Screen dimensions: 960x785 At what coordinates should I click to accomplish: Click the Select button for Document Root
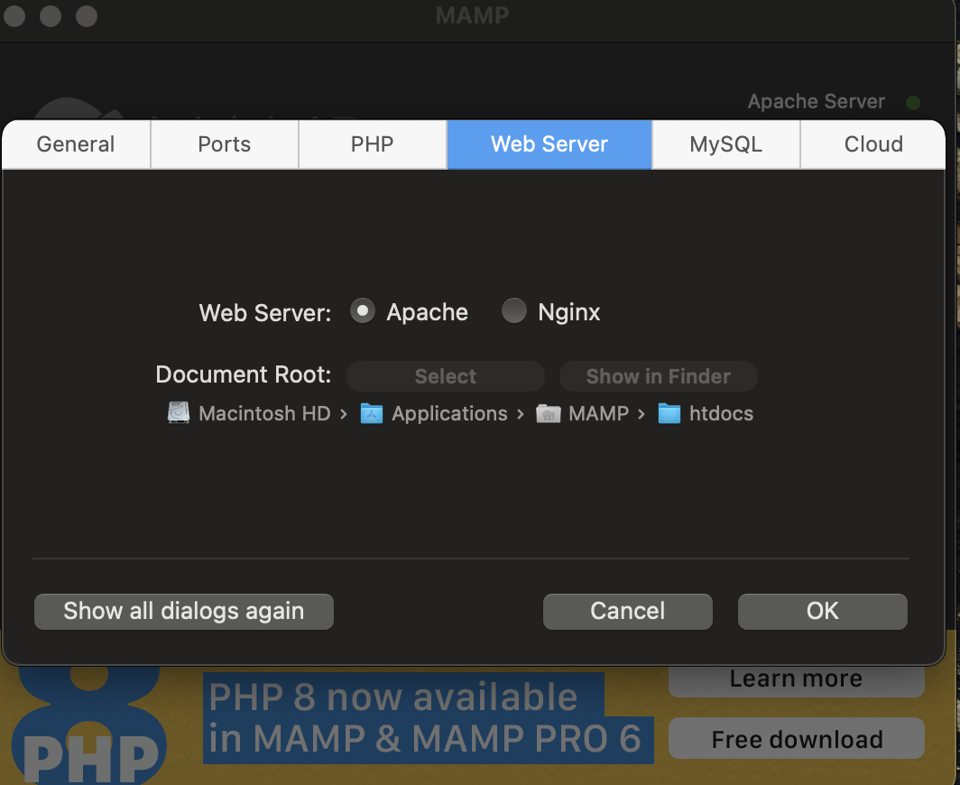click(x=445, y=375)
